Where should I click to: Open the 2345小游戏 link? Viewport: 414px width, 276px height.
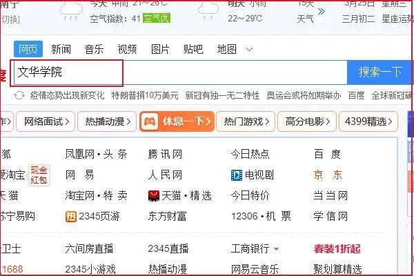pos(90,269)
